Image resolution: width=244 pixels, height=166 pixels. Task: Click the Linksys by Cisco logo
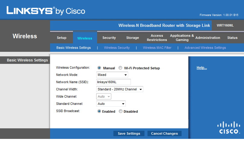[46, 11]
